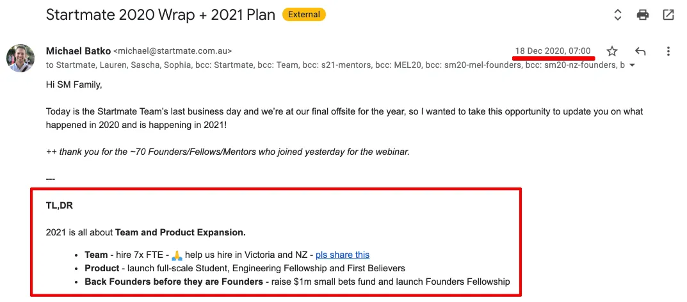Click the TL,DR heading

59,206
